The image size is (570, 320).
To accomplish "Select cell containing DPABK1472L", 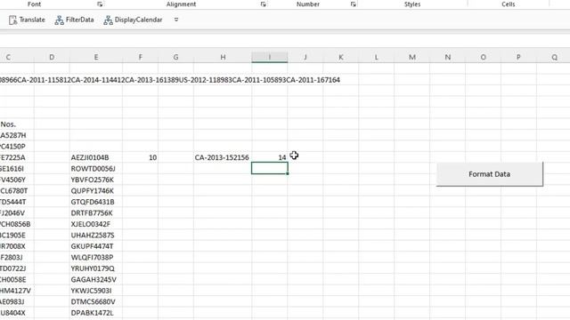I will tap(96, 313).
